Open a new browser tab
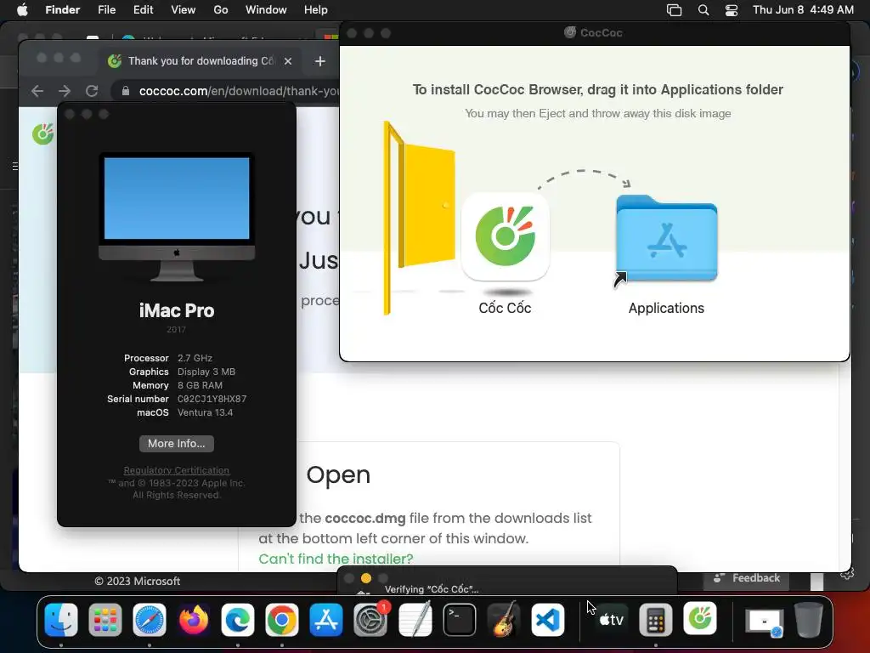The width and height of the screenshot is (870, 653). click(320, 61)
